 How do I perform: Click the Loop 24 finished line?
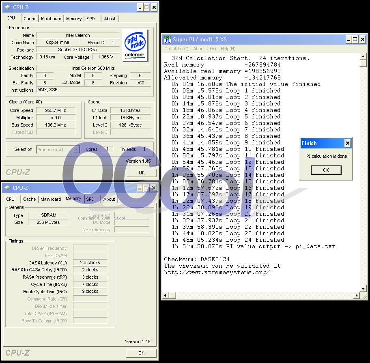(x=228, y=240)
